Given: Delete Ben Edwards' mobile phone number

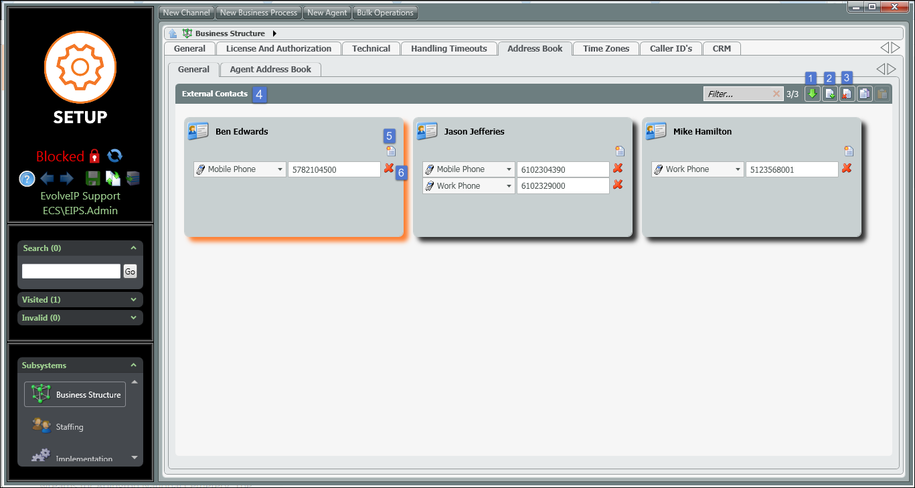Looking at the screenshot, I should pyautogui.click(x=388, y=169).
